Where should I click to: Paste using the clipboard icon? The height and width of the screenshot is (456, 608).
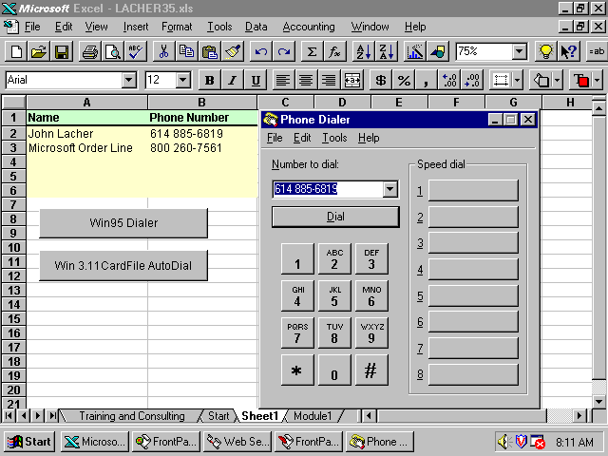pos(209,51)
